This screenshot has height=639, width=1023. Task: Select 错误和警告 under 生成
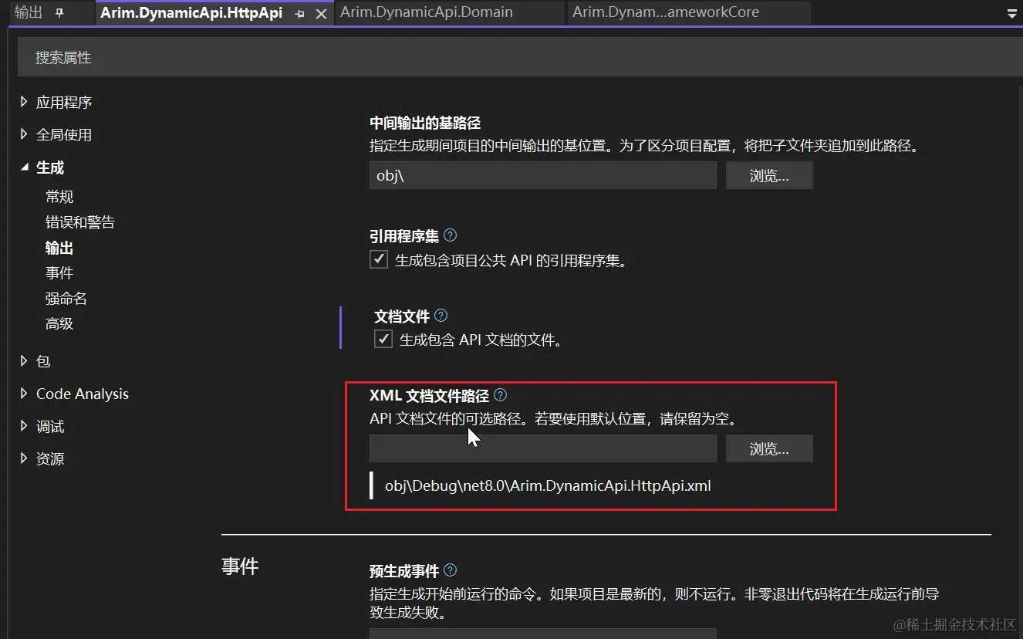pos(80,222)
